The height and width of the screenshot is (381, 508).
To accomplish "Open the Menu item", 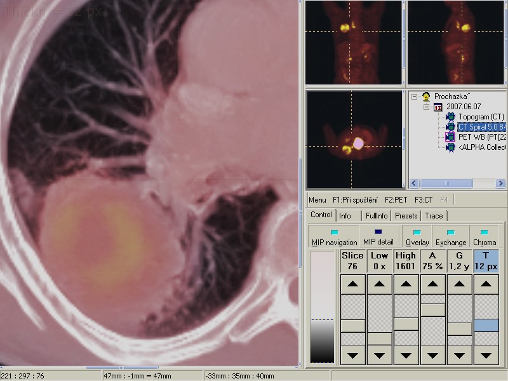I will pos(317,200).
